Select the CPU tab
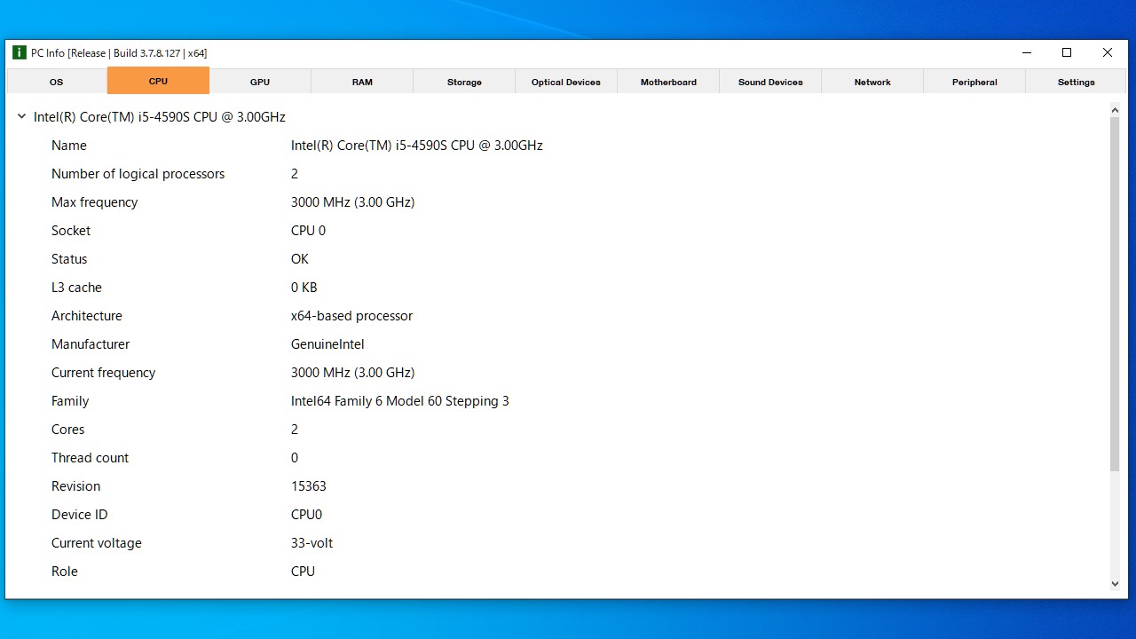Viewport: 1136px width, 639px height. click(158, 81)
